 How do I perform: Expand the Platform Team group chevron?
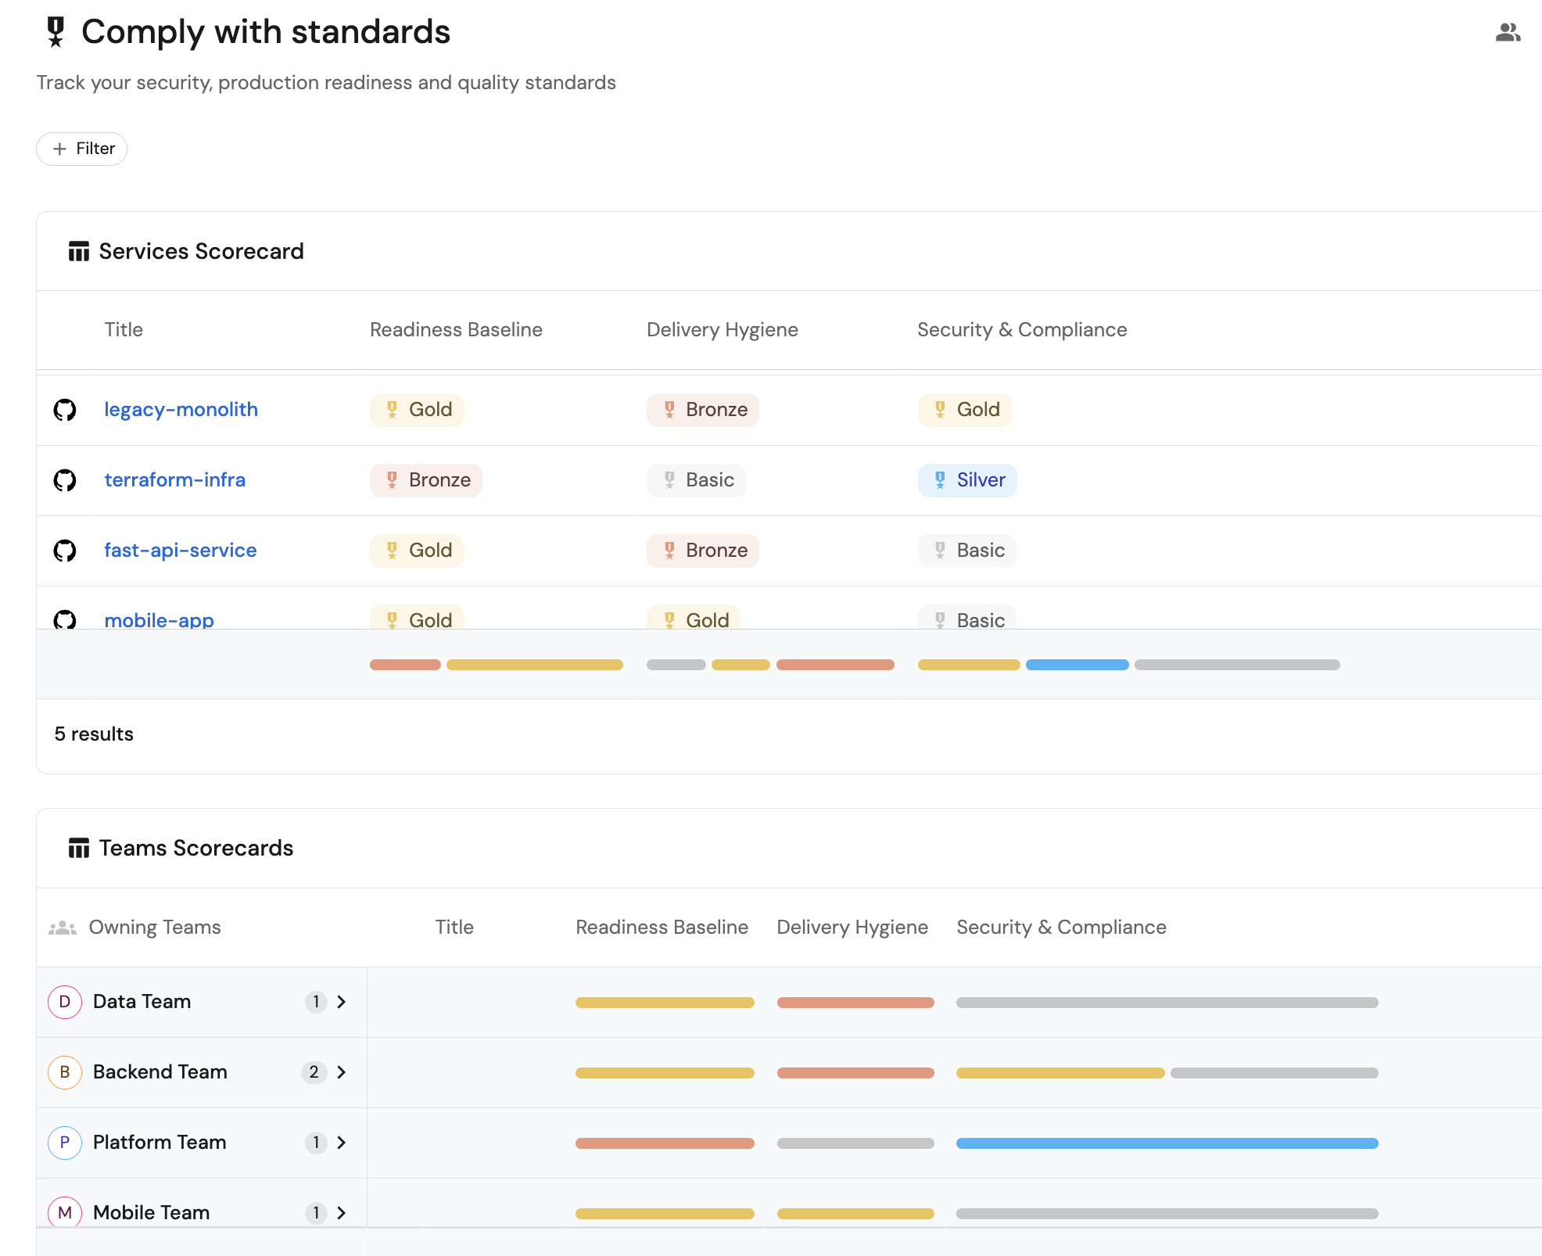point(342,1143)
